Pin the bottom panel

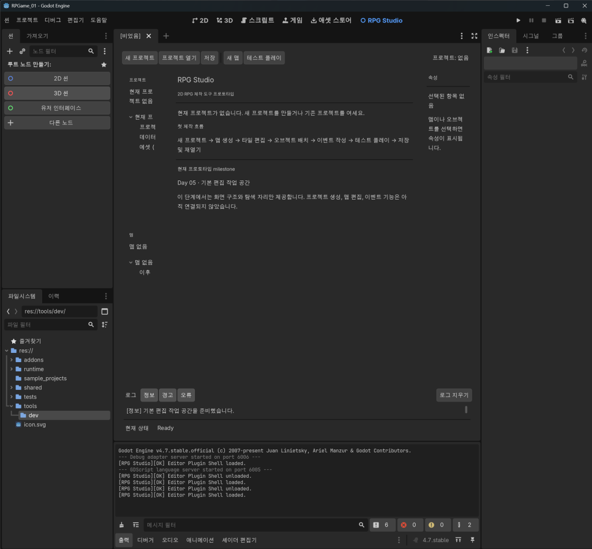[472, 540]
